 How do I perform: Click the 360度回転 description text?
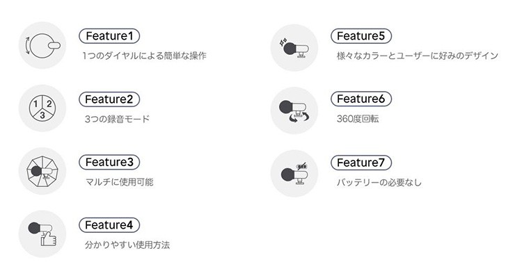click(x=358, y=119)
